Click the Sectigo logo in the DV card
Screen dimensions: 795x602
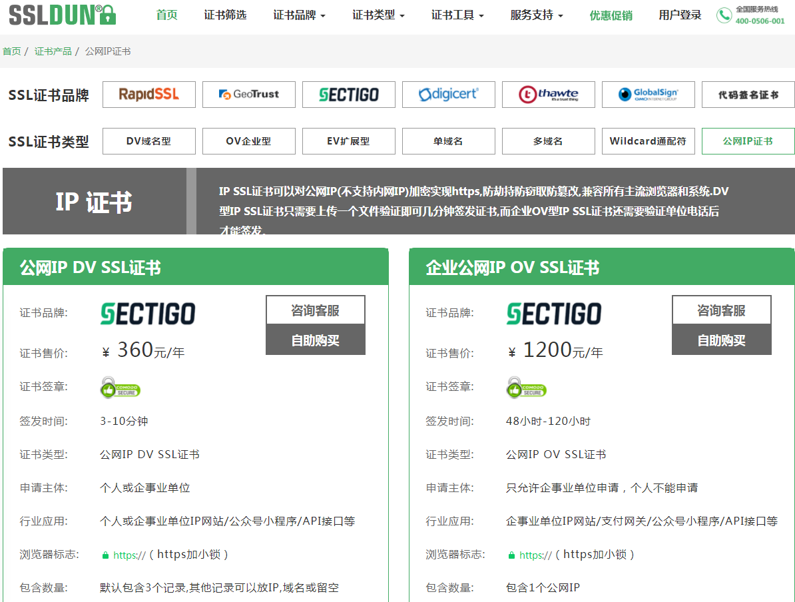click(x=148, y=314)
